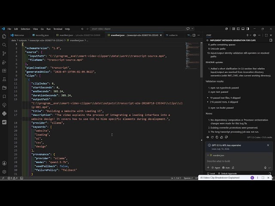
Task: Switch to the tsconfig.json tab
Action: (x=41, y=35)
